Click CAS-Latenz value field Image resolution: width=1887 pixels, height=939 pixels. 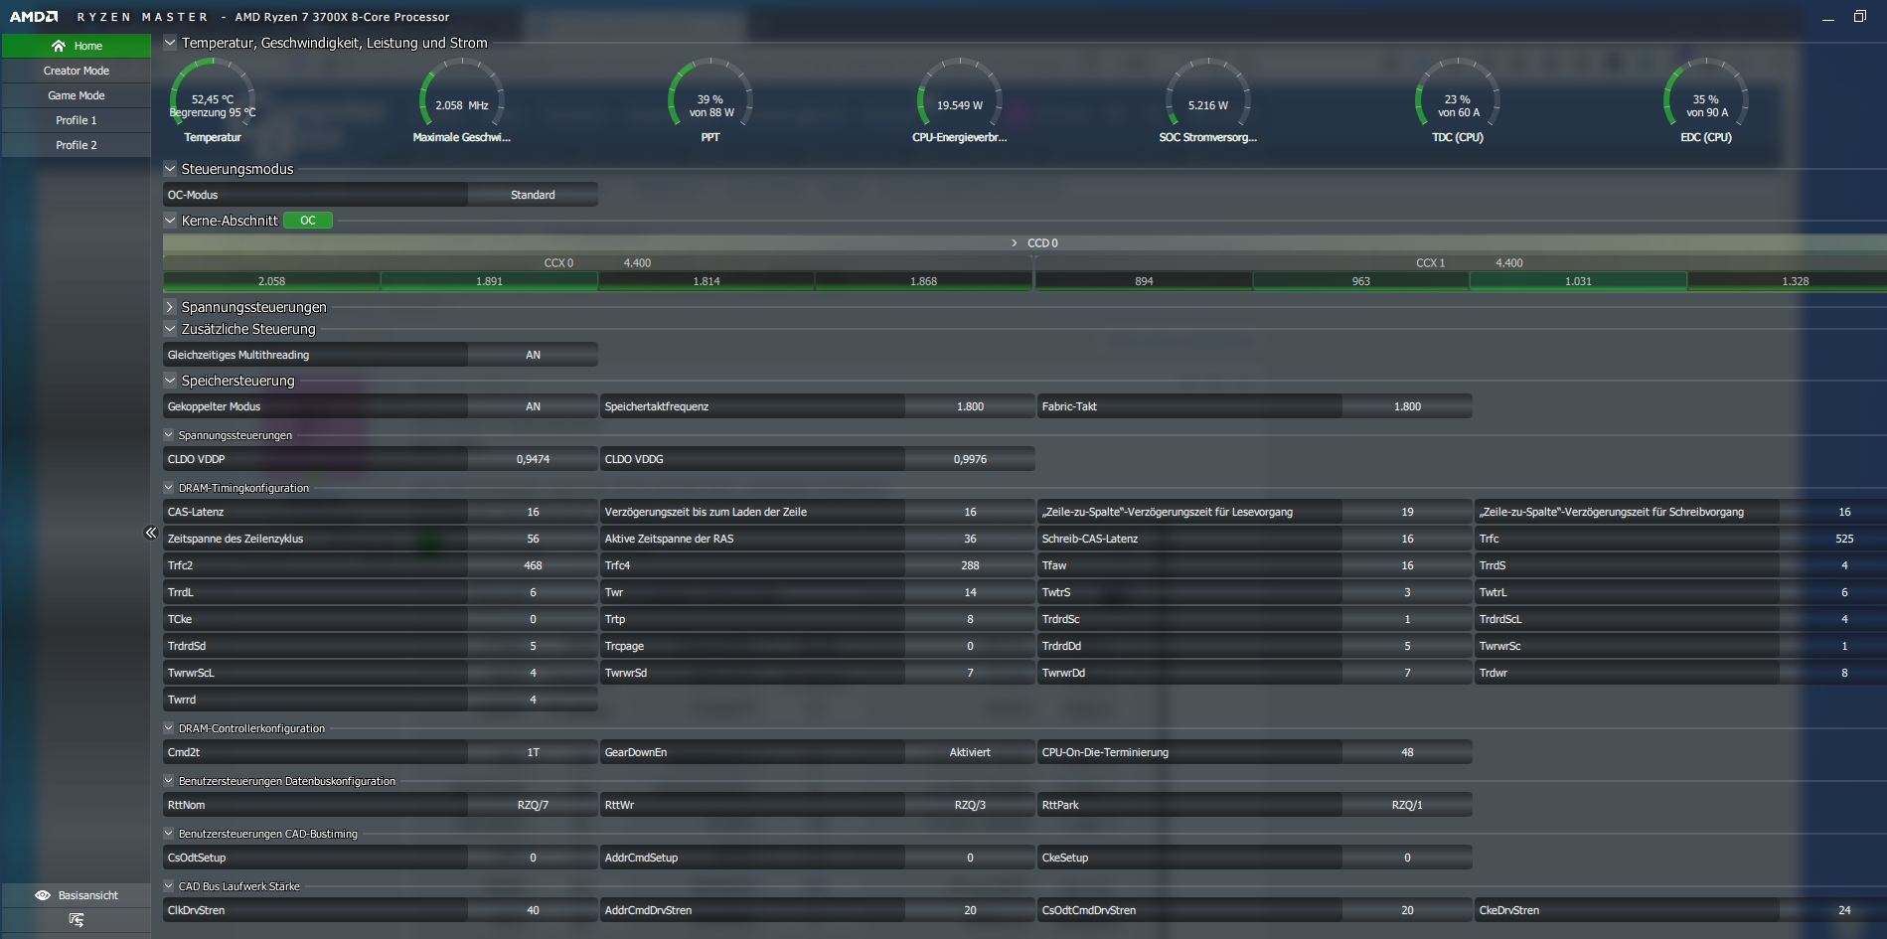[x=533, y=512]
